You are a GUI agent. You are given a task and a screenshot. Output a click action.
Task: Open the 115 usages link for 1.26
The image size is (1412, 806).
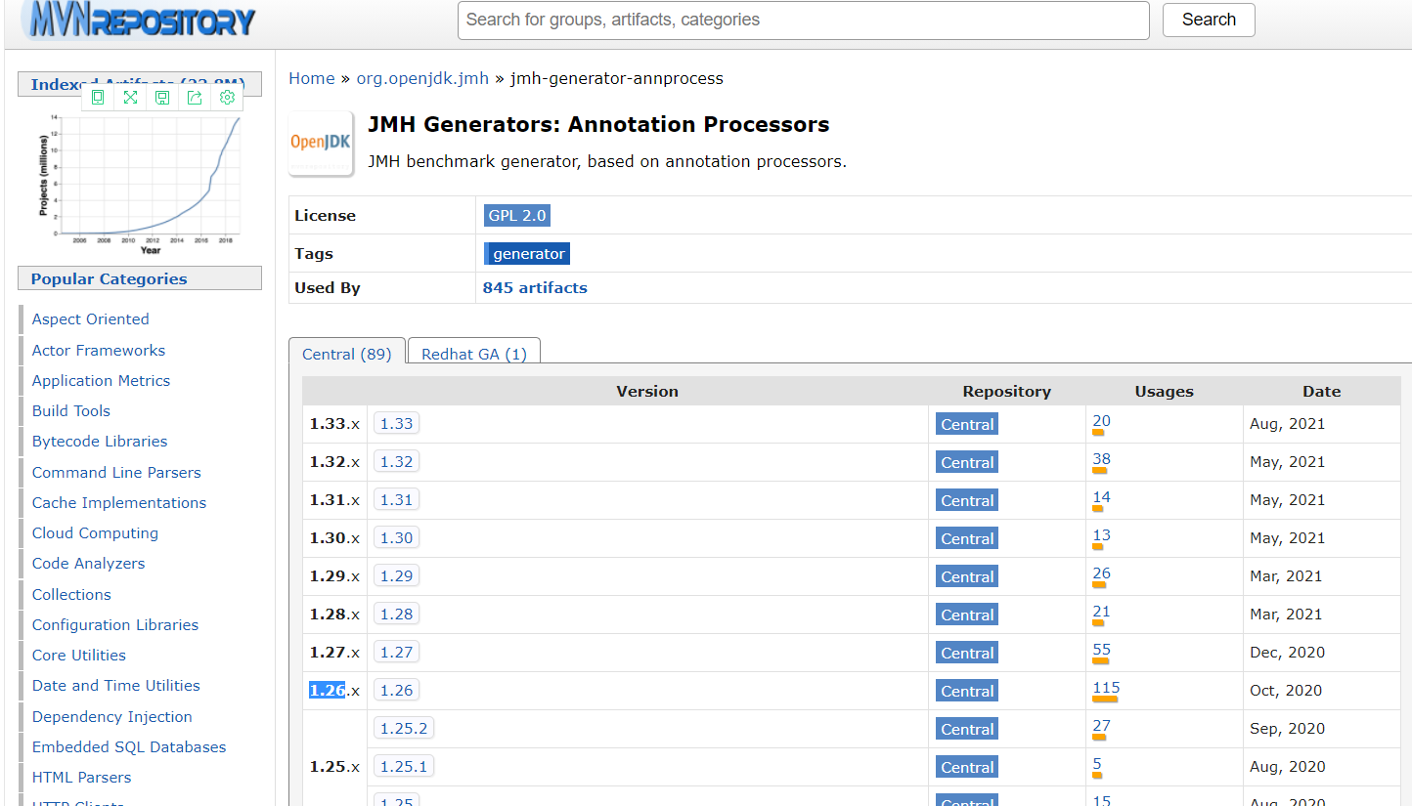(x=1106, y=688)
